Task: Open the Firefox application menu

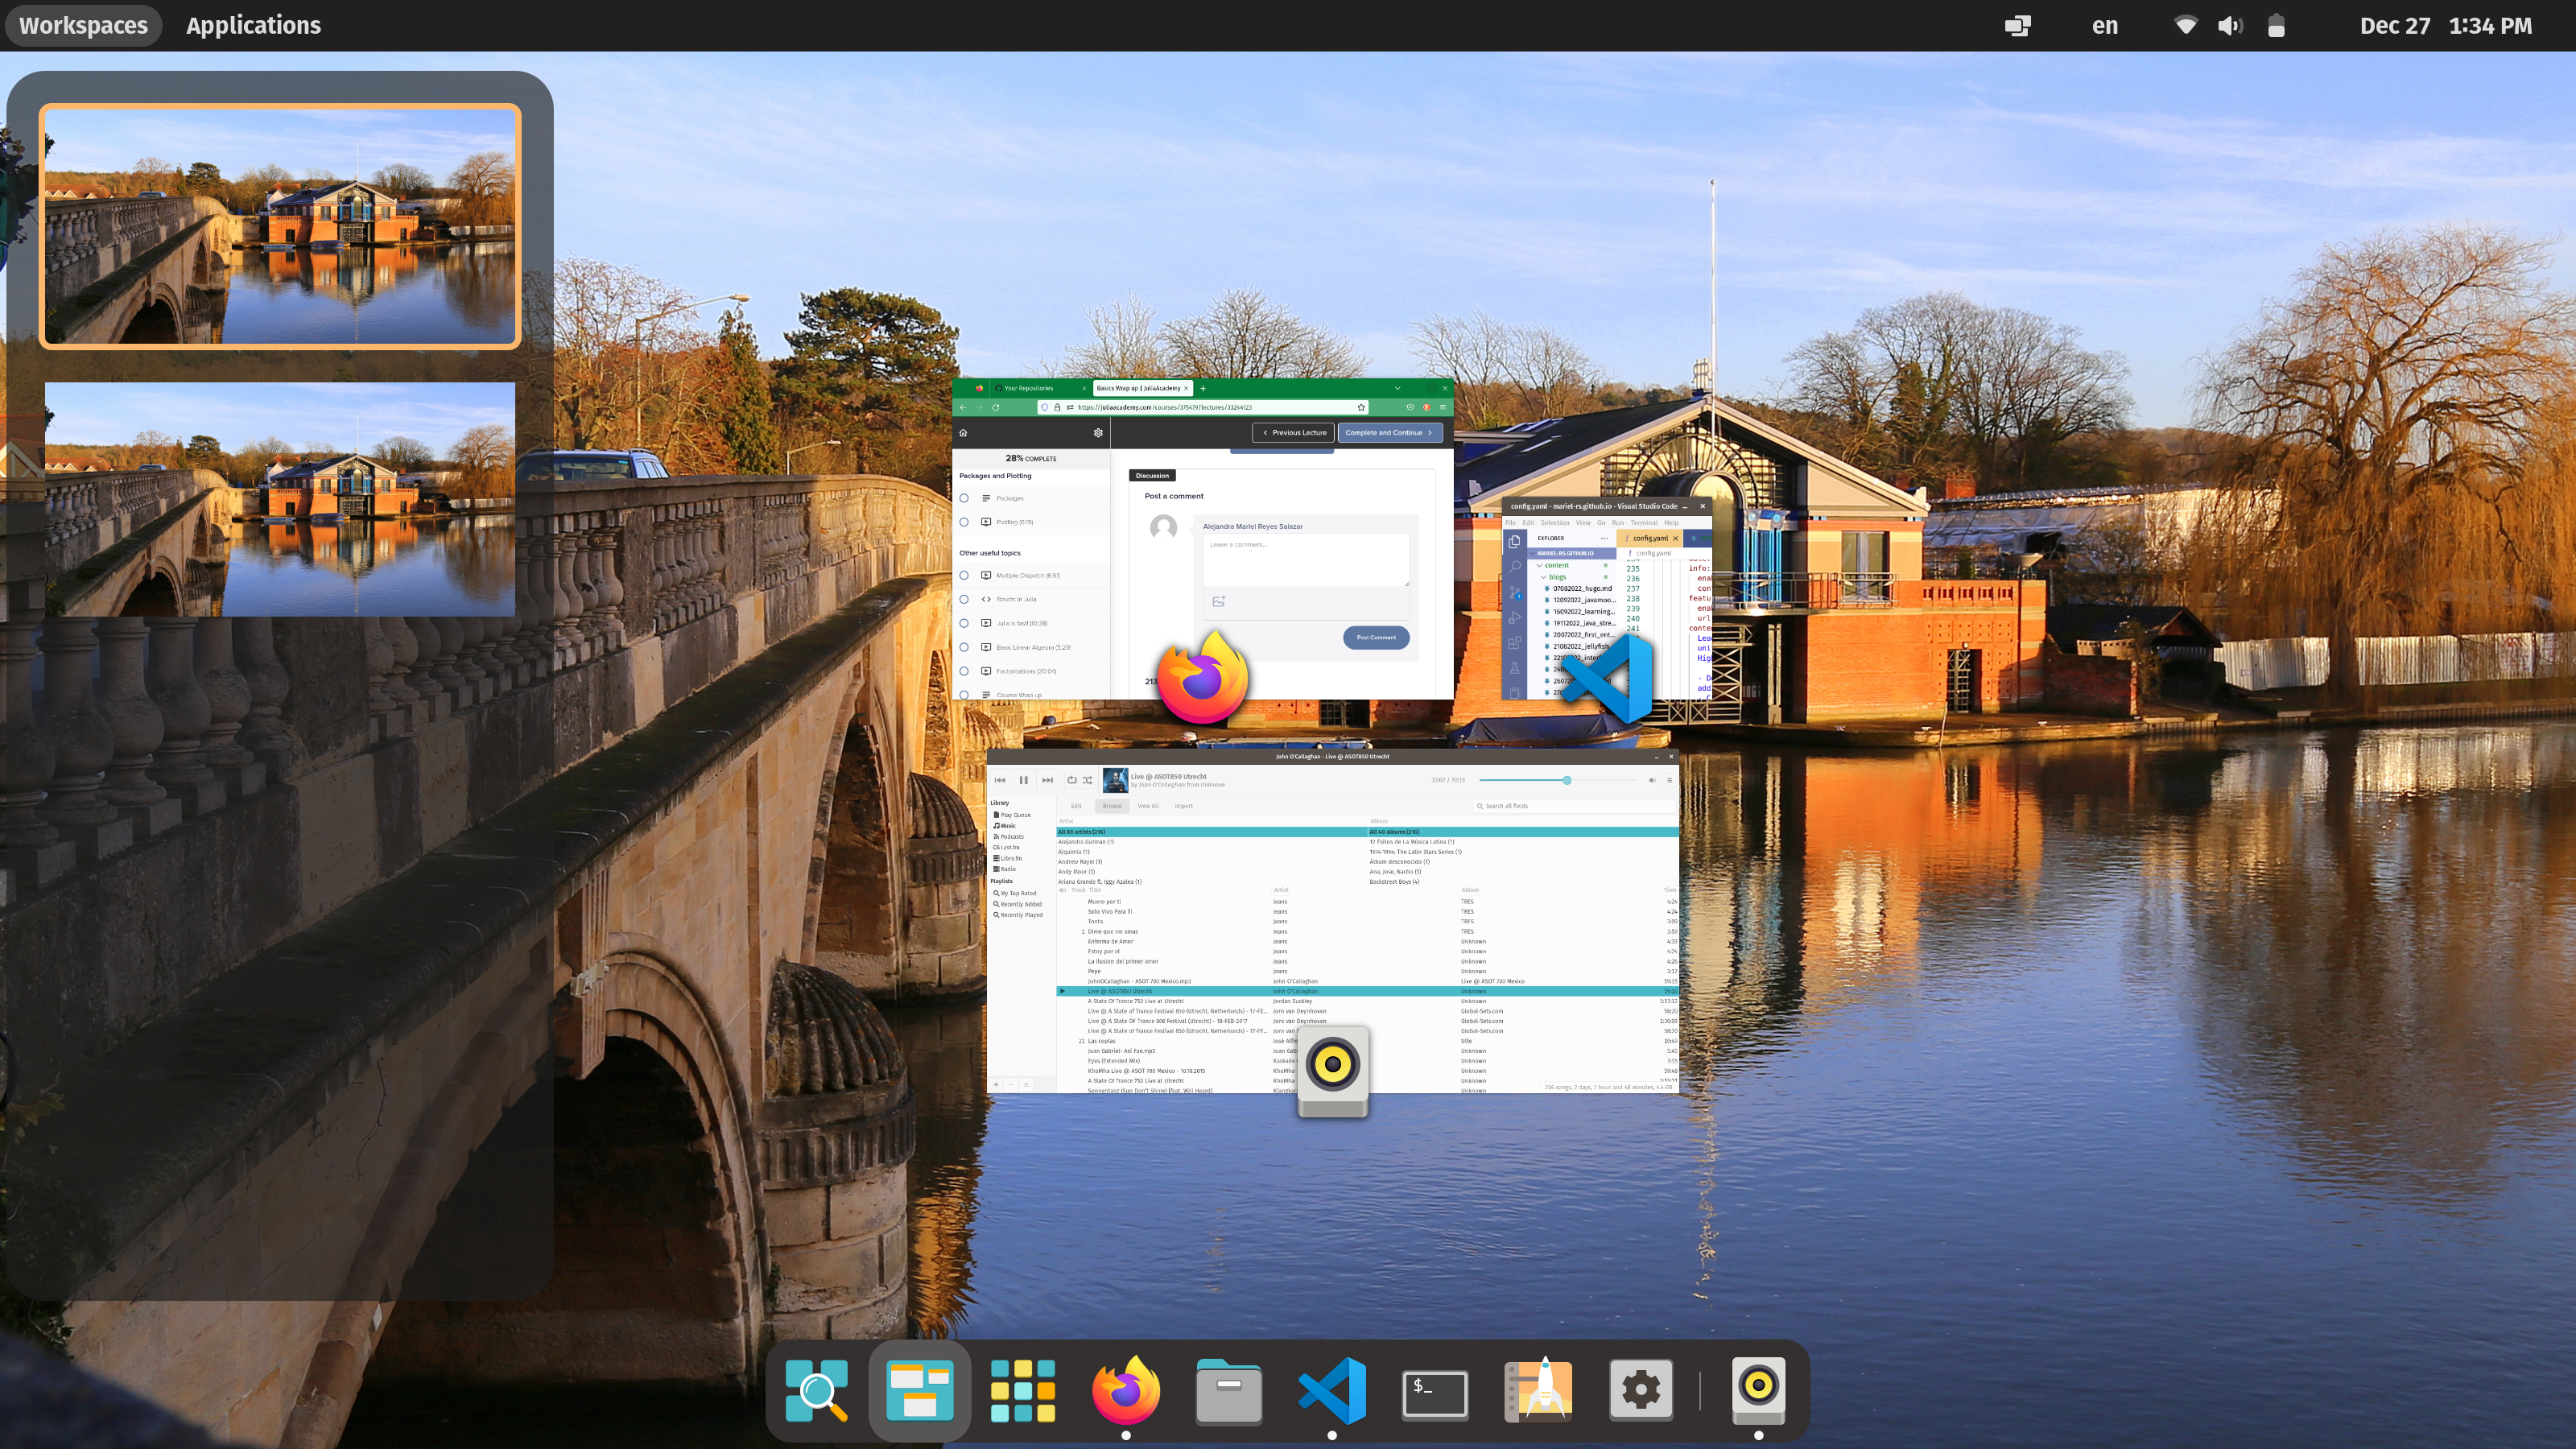Action: click(x=1443, y=408)
